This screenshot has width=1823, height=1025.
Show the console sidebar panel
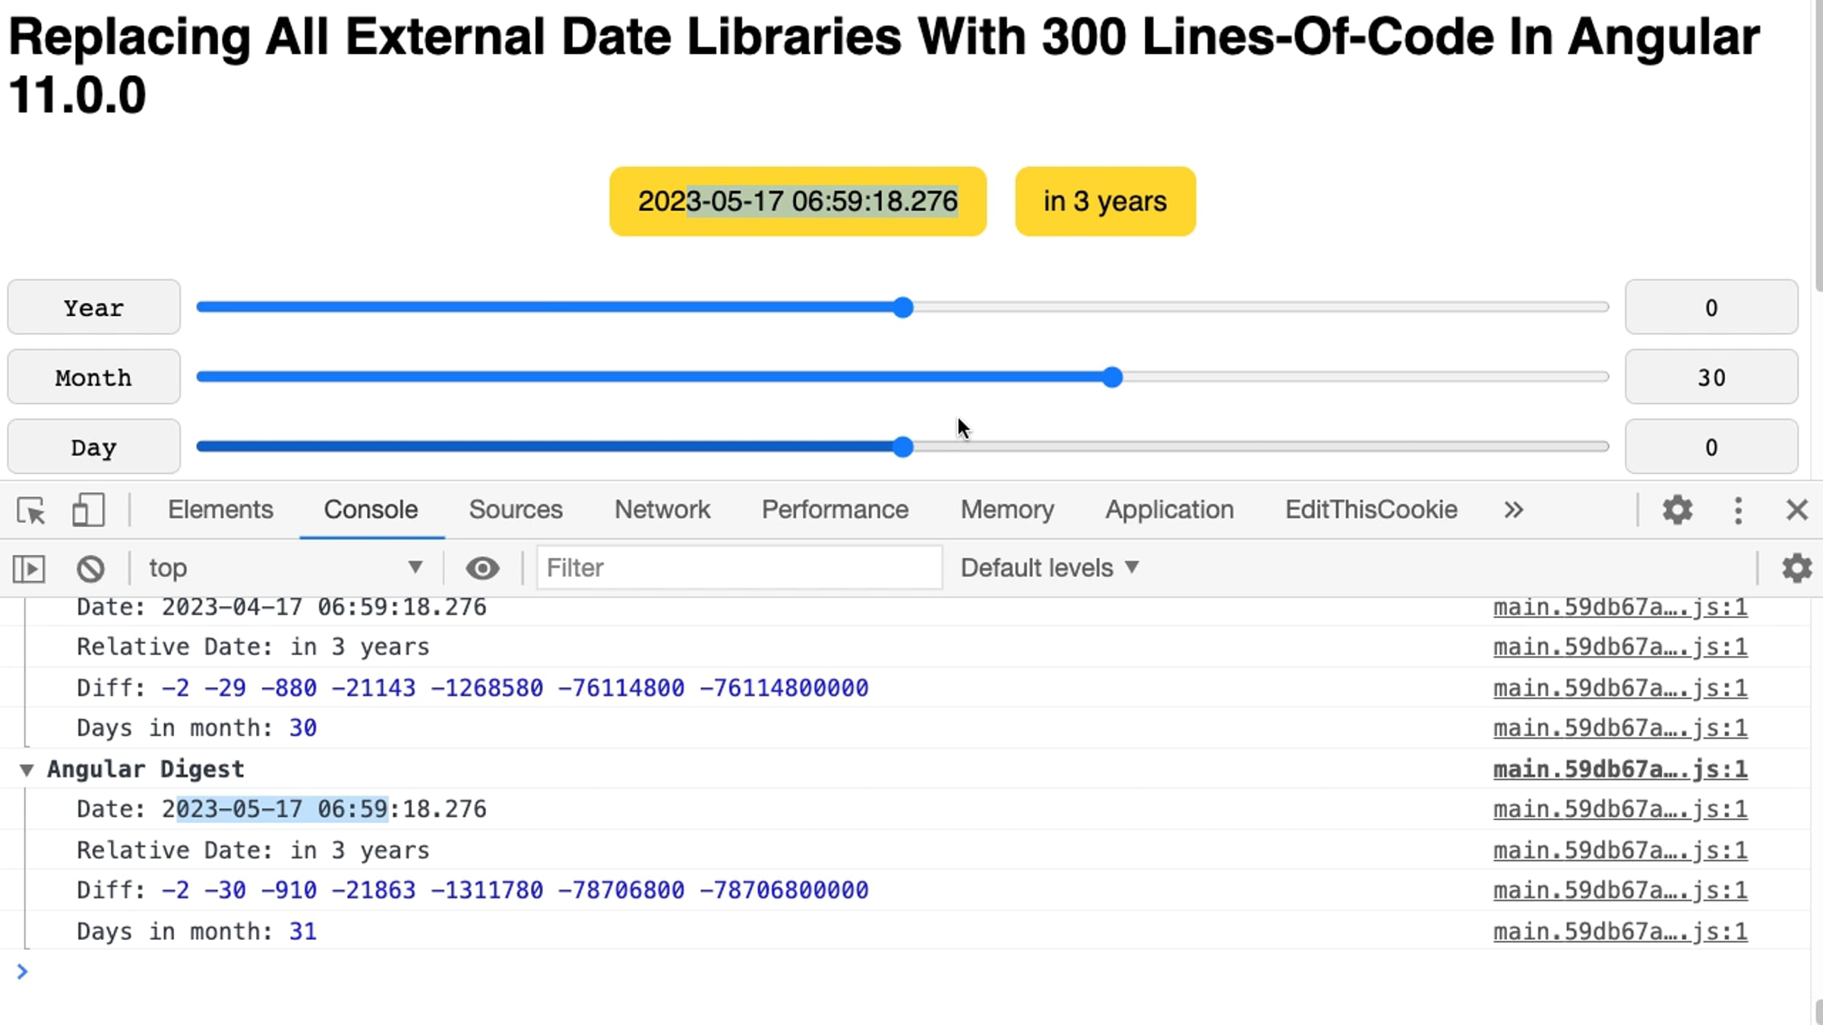pos(29,569)
